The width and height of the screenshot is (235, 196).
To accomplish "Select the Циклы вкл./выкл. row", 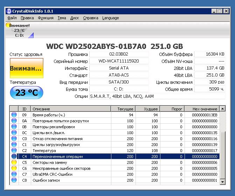I will (115, 133).
